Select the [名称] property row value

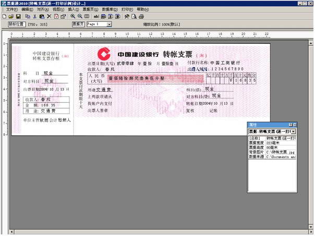[x=281, y=138]
